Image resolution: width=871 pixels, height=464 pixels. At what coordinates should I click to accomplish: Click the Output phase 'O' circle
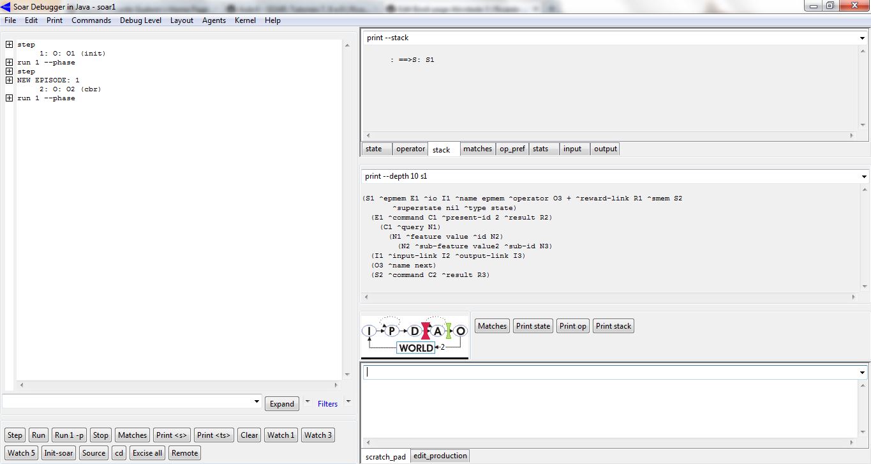[460, 331]
